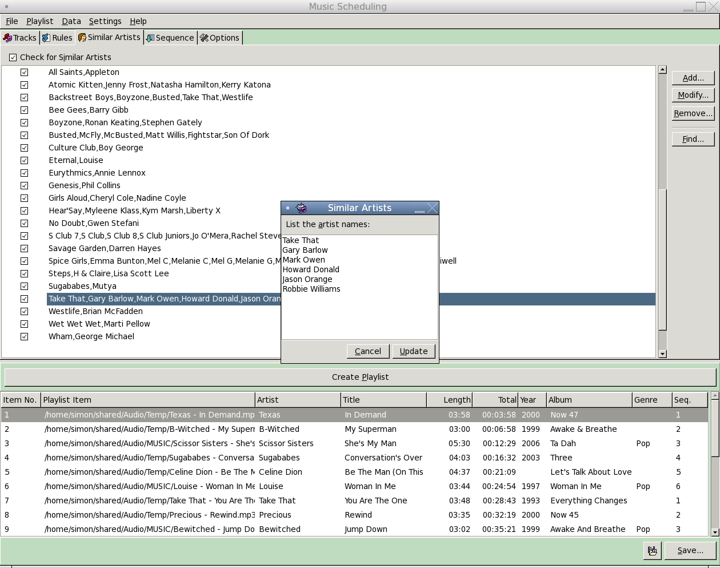Image resolution: width=720 pixels, height=568 pixels.
Task: Click the Find... button
Action: [x=693, y=139]
